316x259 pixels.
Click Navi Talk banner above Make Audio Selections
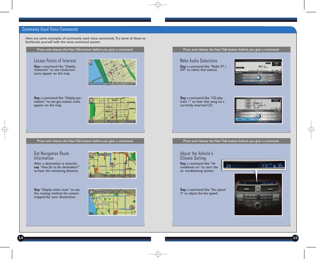tap(231, 50)
